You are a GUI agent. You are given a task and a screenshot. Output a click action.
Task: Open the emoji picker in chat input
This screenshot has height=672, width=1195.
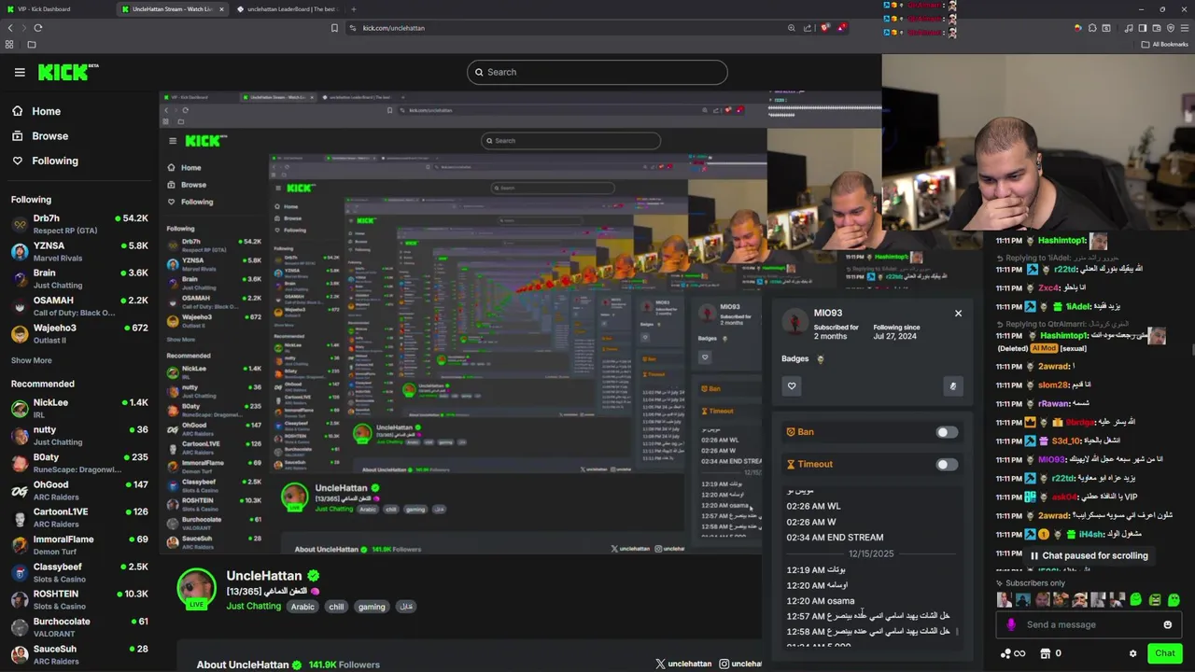click(1167, 625)
